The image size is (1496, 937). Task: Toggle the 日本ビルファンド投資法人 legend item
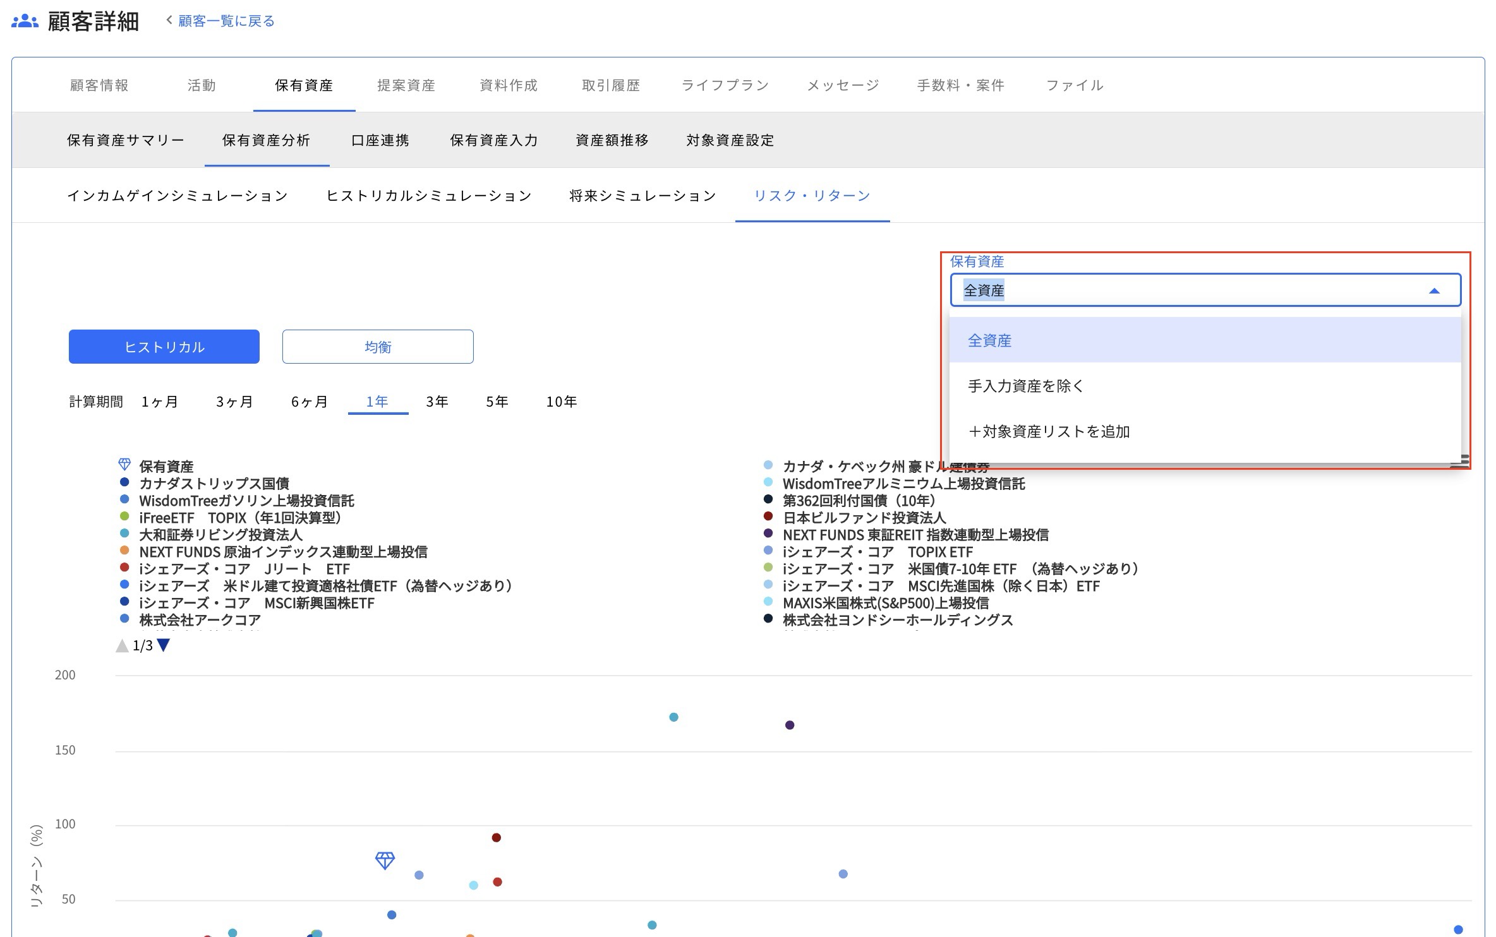pos(864,518)
